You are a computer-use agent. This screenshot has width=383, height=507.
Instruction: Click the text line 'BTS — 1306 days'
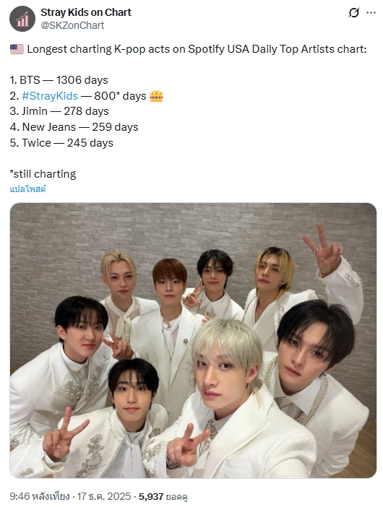(64, 80)
